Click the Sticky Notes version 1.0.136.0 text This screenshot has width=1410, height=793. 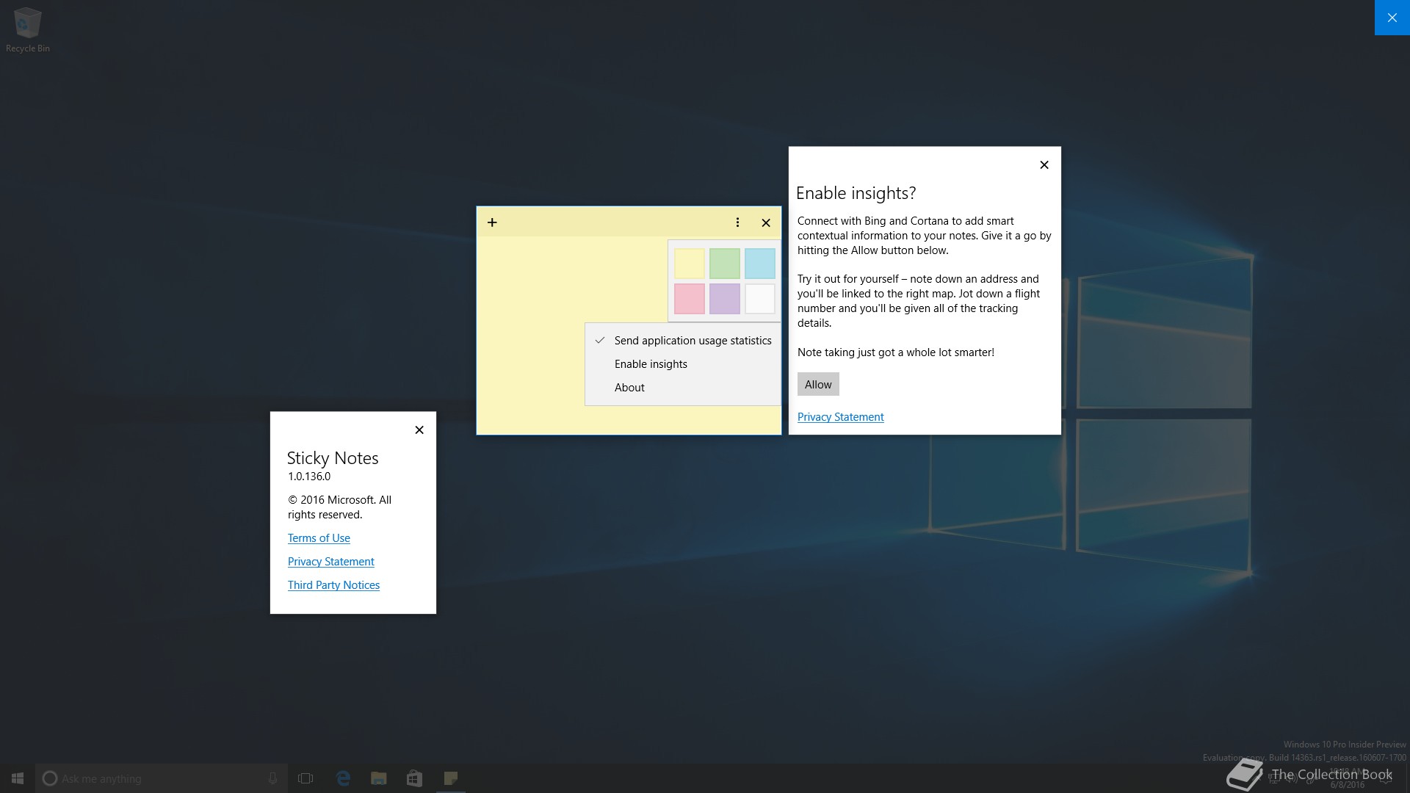click(x=309, y=477)
